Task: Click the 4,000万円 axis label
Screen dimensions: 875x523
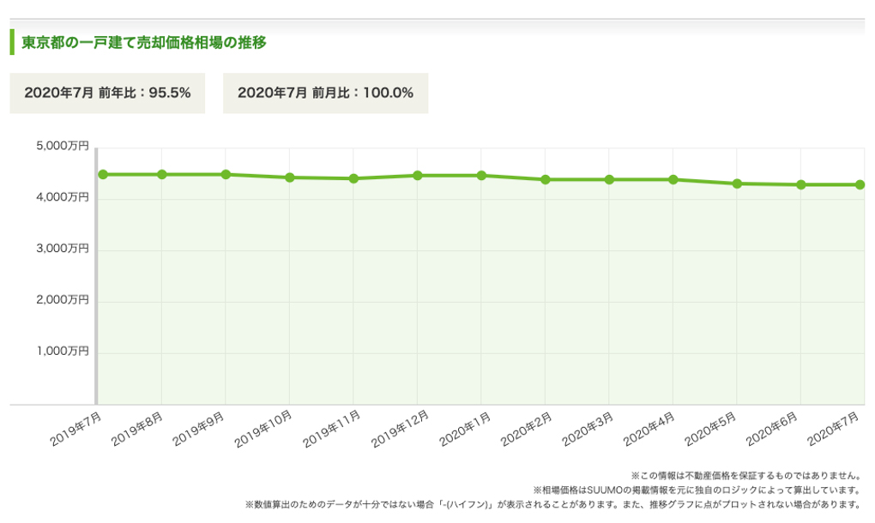Action: (x=63, y=197)
